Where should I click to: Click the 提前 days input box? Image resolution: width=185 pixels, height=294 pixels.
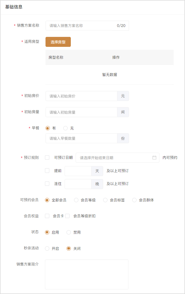(78, 171)
